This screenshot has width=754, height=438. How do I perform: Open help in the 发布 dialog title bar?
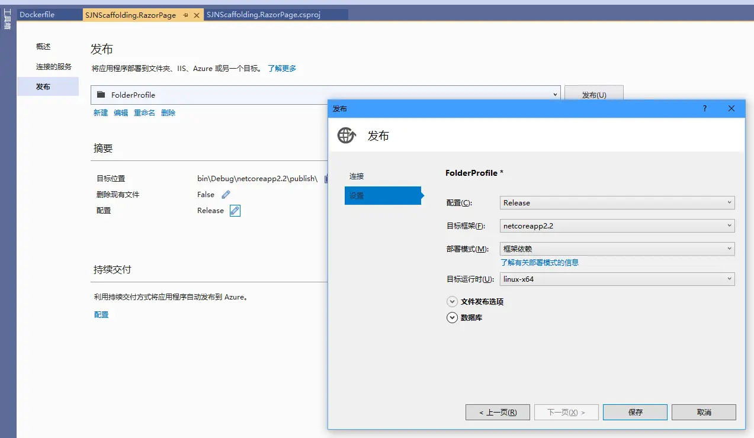pos(705,108)
